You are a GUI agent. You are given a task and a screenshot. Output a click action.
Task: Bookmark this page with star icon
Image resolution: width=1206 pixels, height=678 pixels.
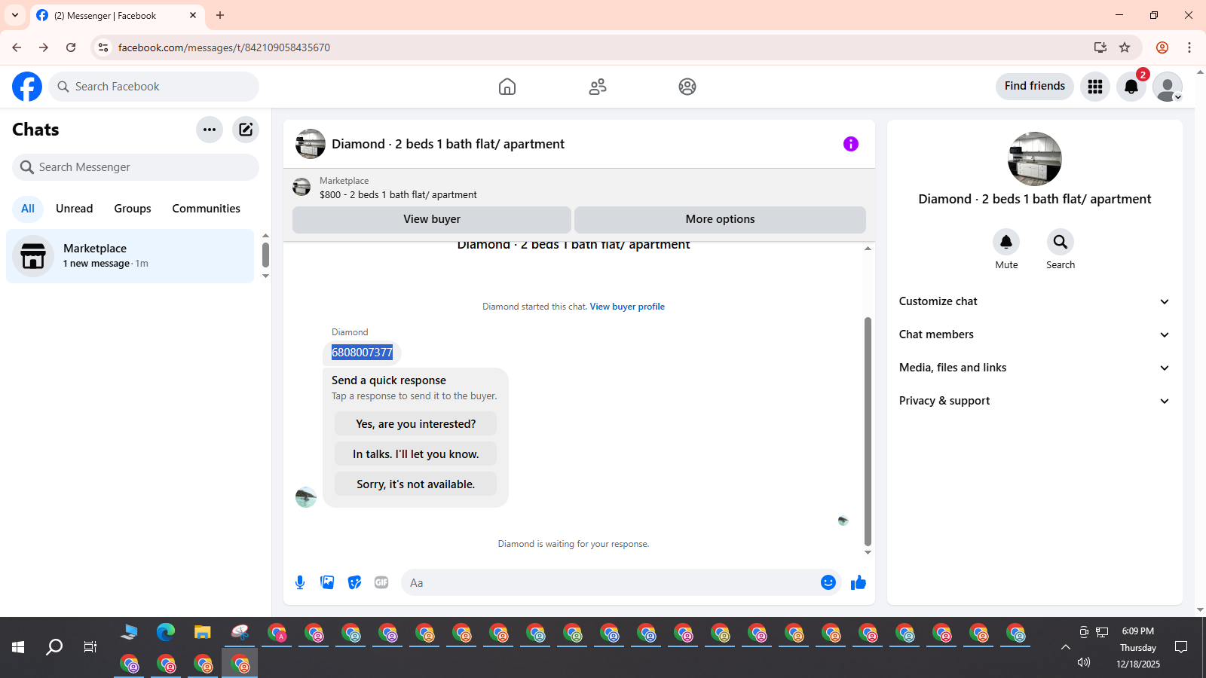coord(1125,47)
